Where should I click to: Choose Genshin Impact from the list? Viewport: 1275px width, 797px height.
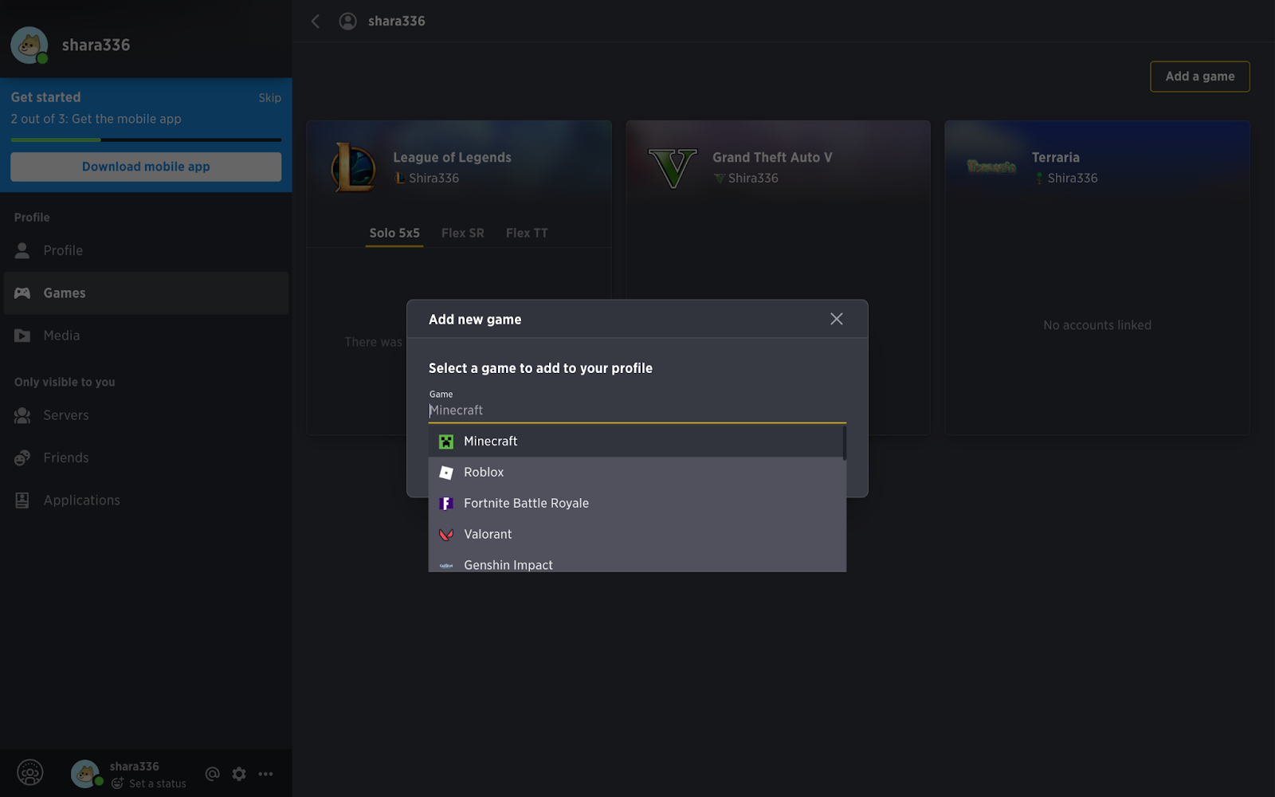coord(636,562)
